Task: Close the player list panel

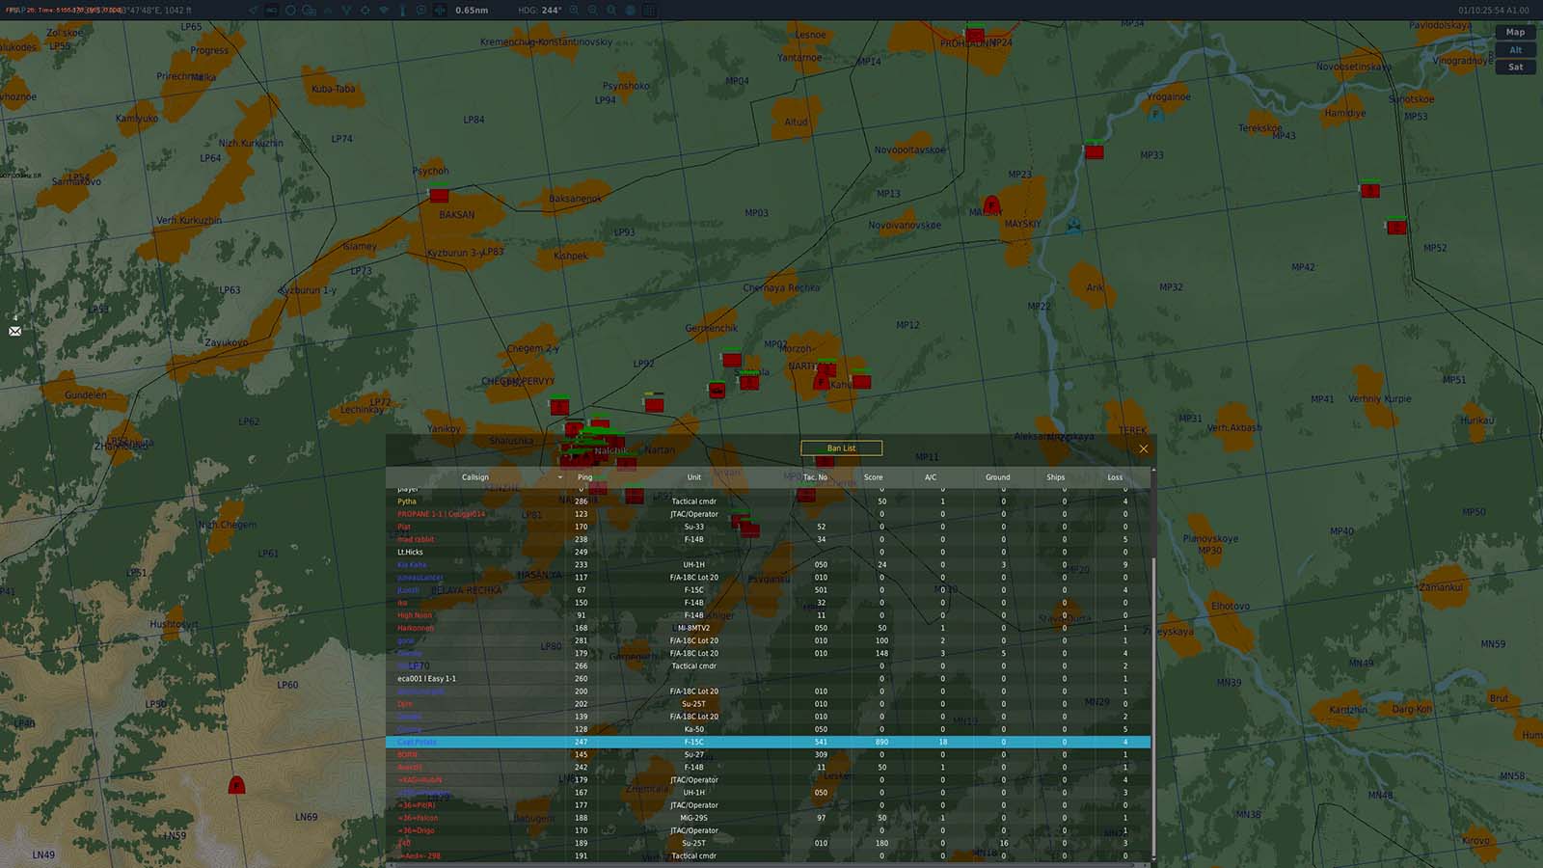Action: tap(1143, 448)
